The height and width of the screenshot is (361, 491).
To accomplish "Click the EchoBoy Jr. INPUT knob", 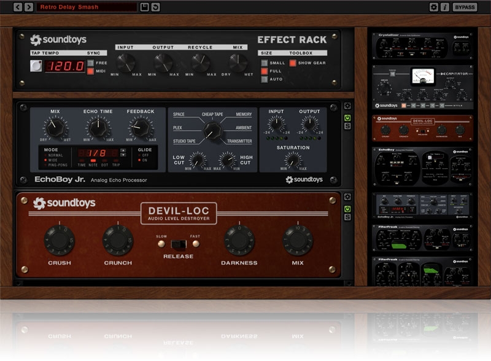I will pos(276,123).
